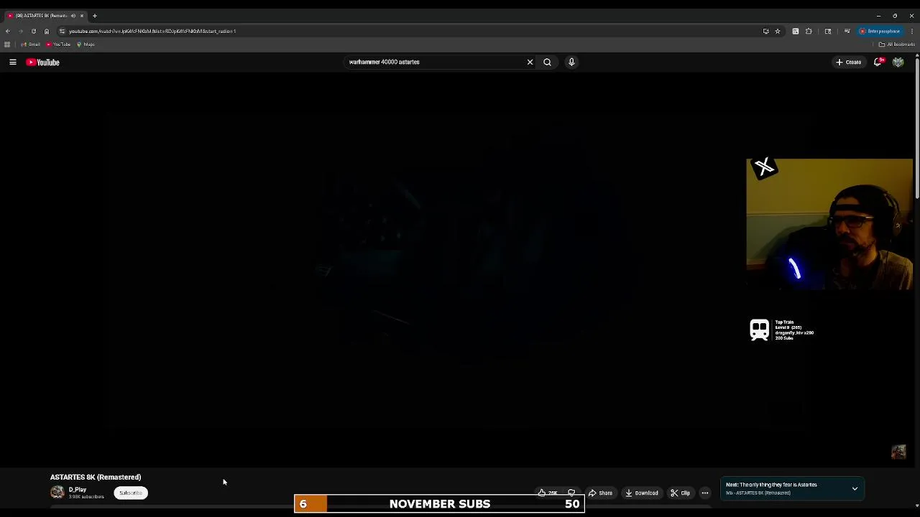Open the D_Play channel name link
This screenshot has width=920, height=517.
click(78, 490)
